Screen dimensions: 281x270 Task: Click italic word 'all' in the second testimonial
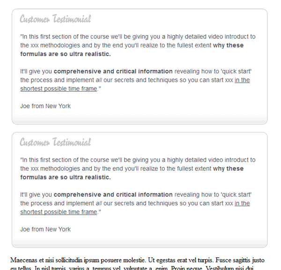(99, 203)
